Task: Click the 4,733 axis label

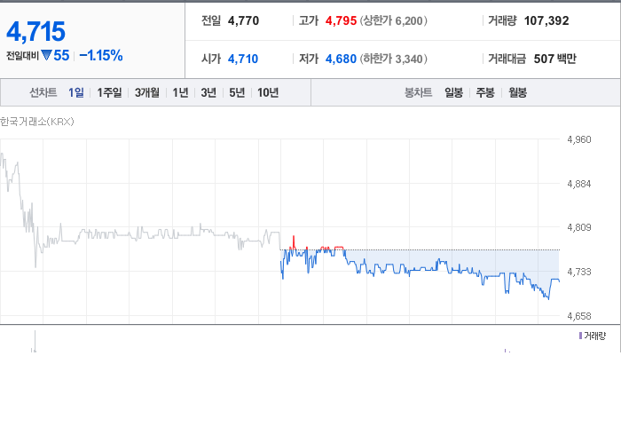Action: coord(579,272)
